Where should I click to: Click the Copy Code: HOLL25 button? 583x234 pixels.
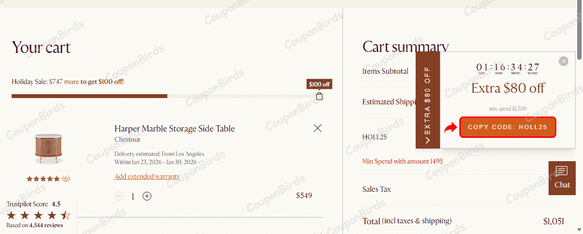[x=507, y=127]
